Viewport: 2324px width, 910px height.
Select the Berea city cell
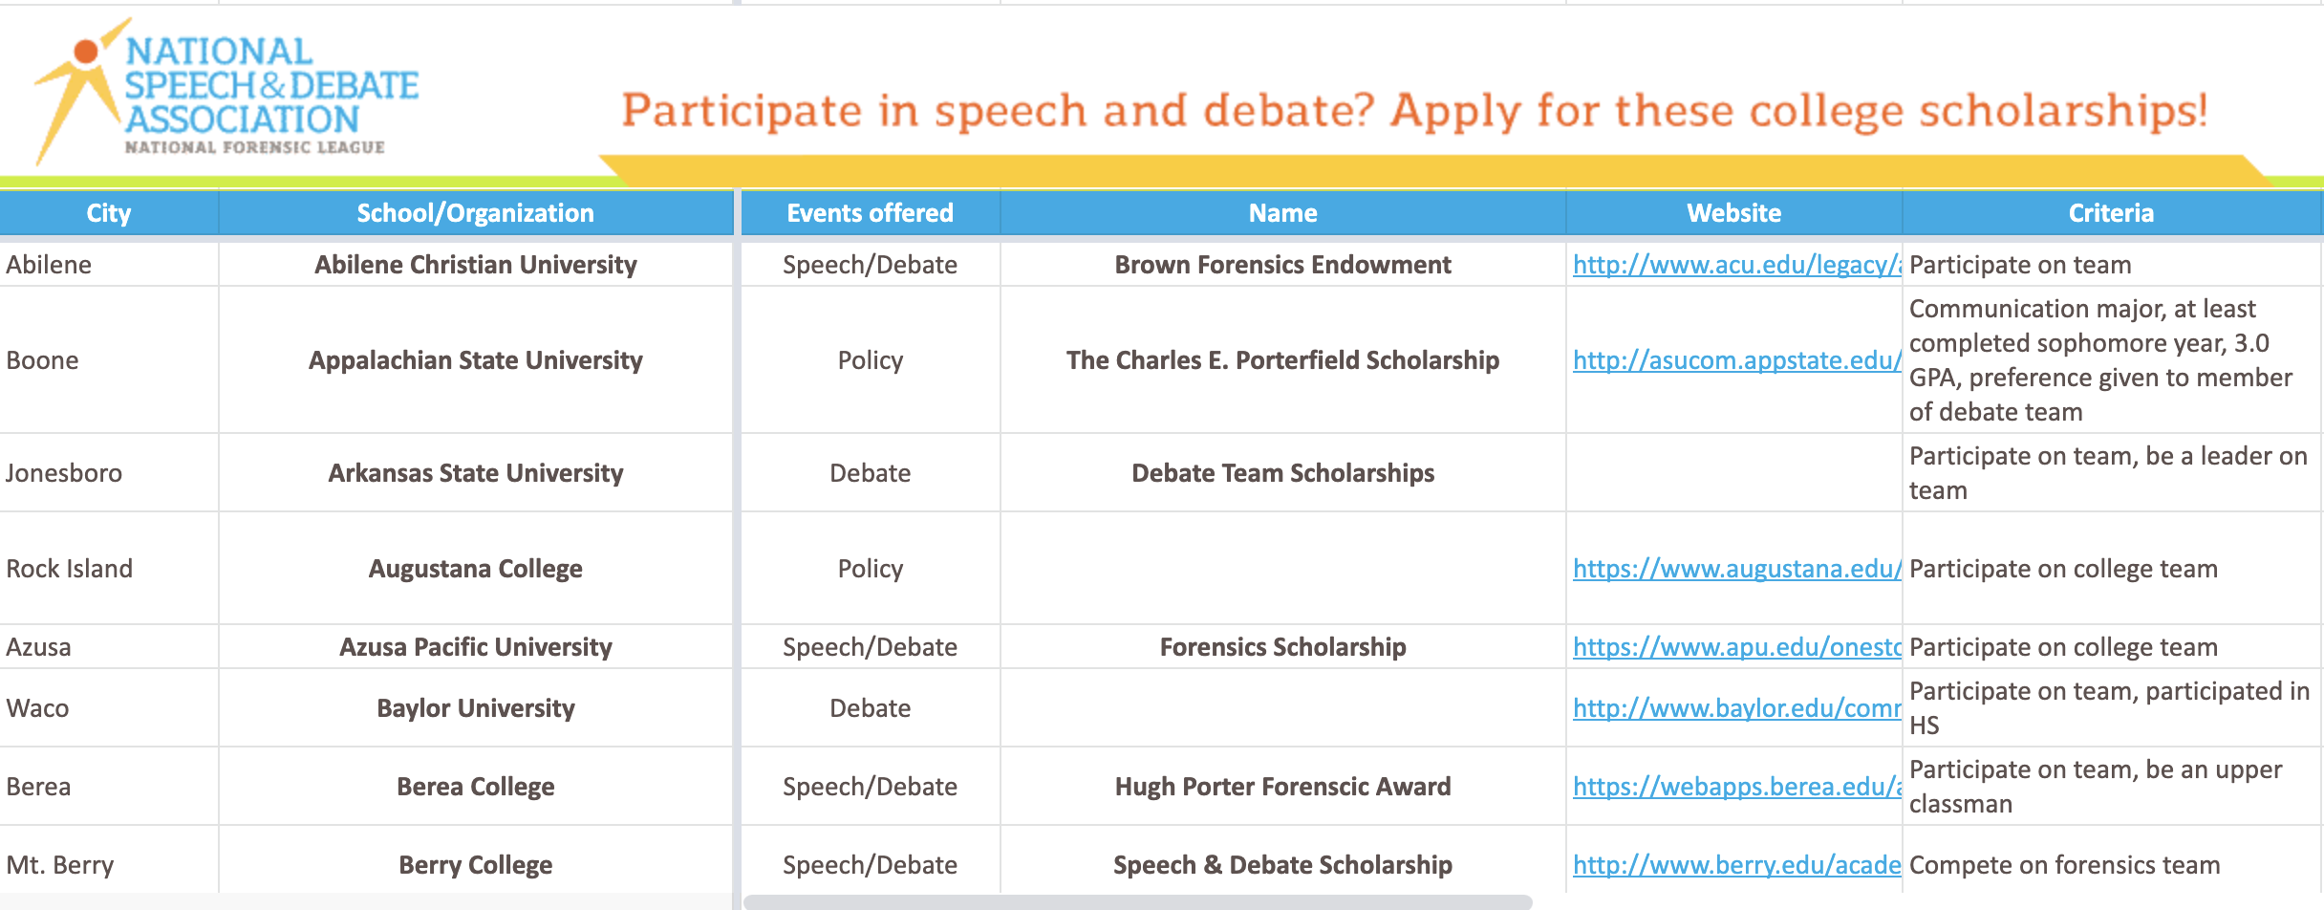tap(109, 787)
